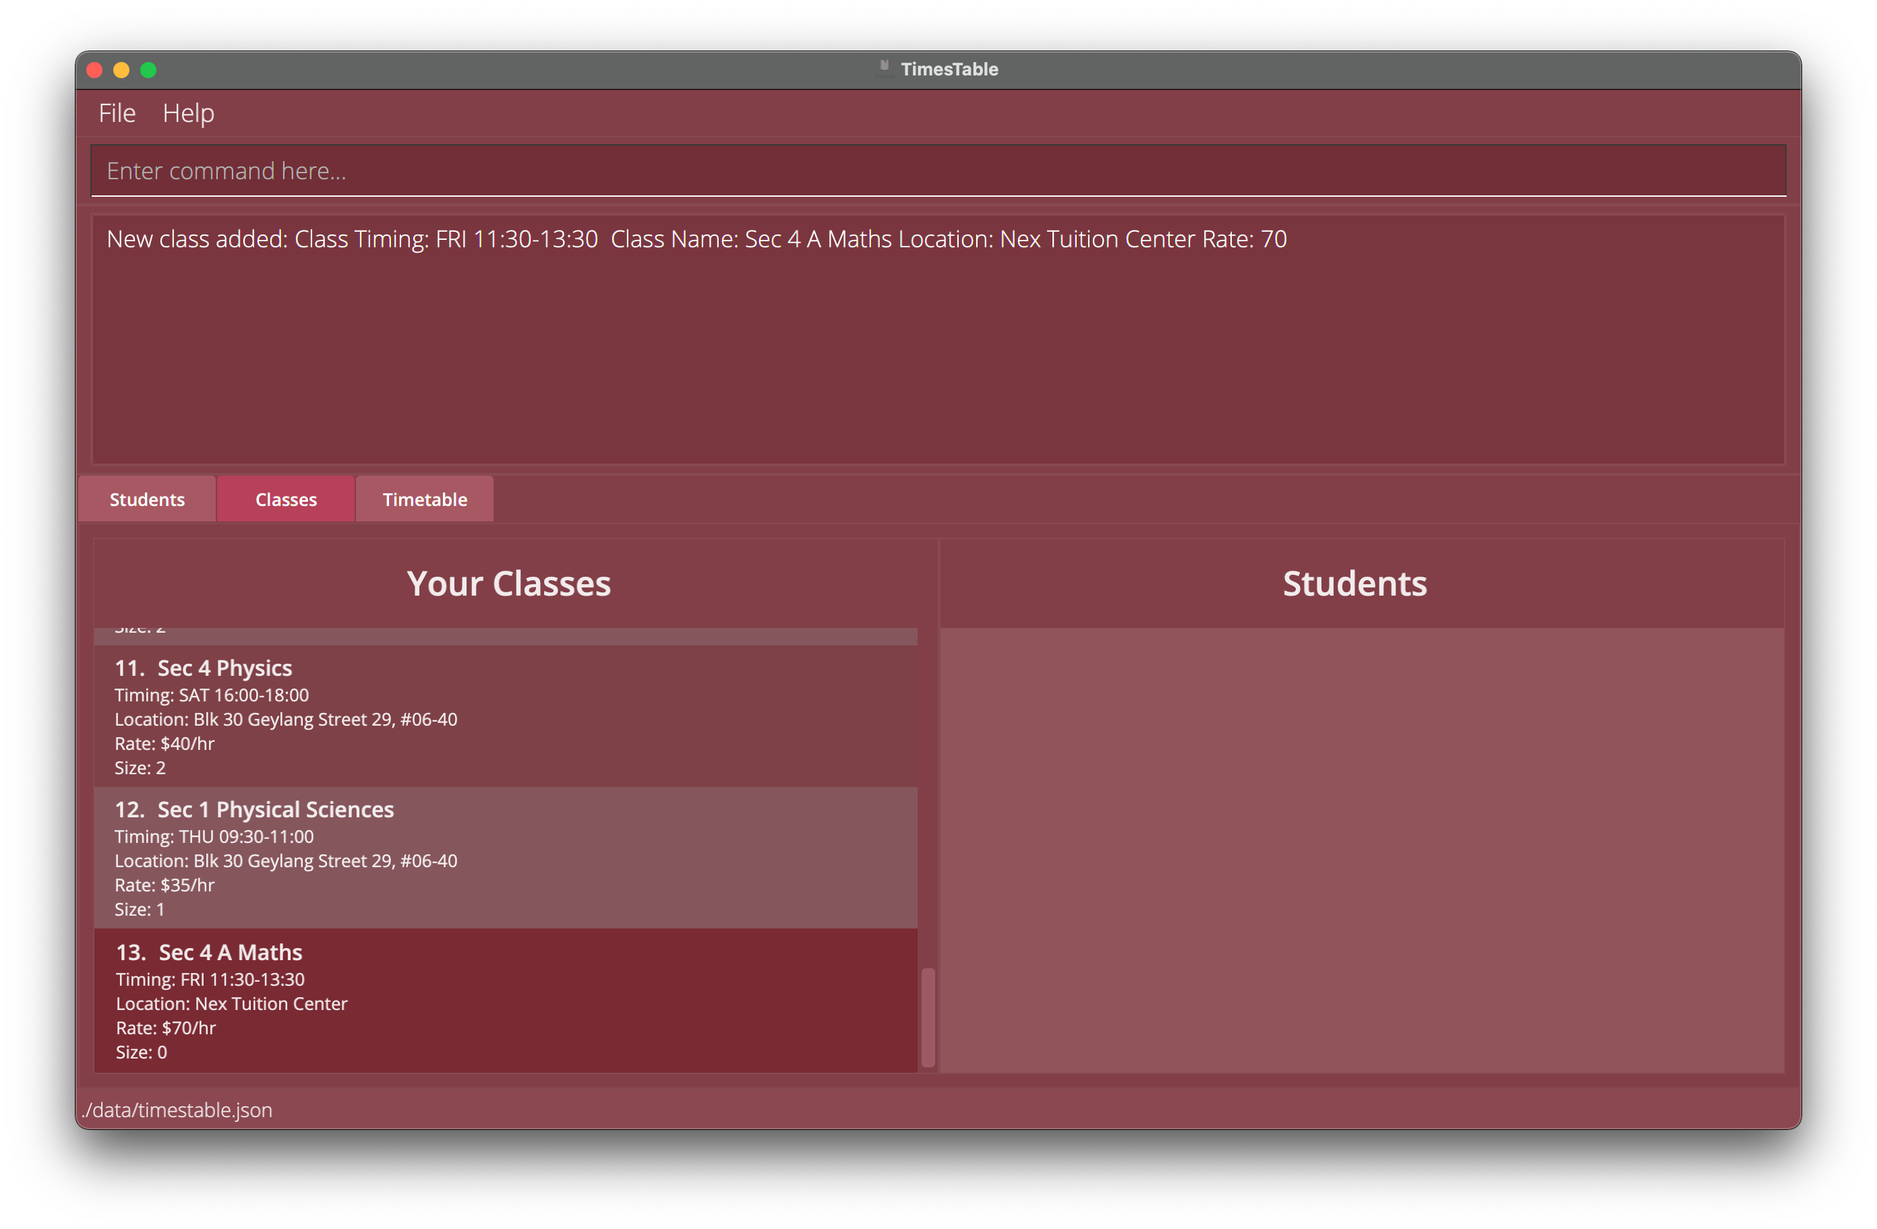Select class 12 Sec 1 Physical Sciences
This screenshot has height=1229, width=1877.
pyautogui.click(x=506, y=858)
